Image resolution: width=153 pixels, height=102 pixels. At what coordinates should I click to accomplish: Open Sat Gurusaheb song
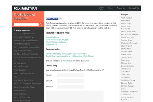click(x=20, y=63)
